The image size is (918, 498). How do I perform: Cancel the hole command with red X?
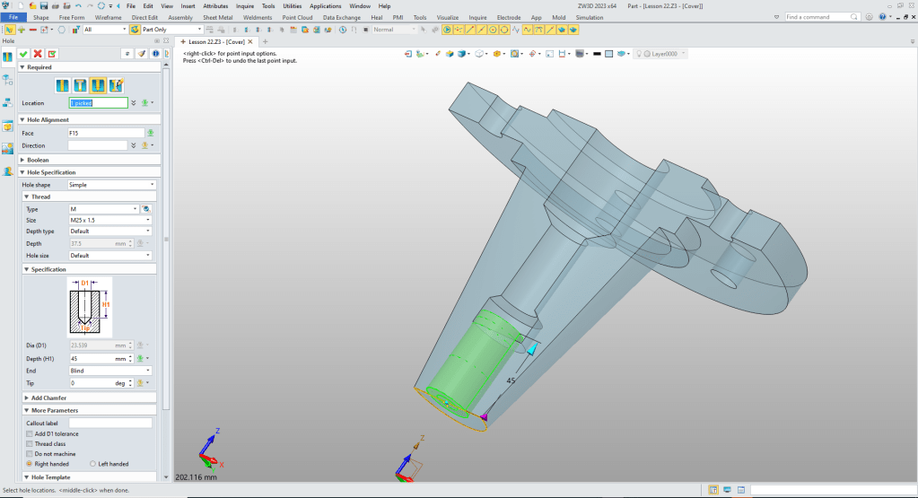tap(38, 54)
